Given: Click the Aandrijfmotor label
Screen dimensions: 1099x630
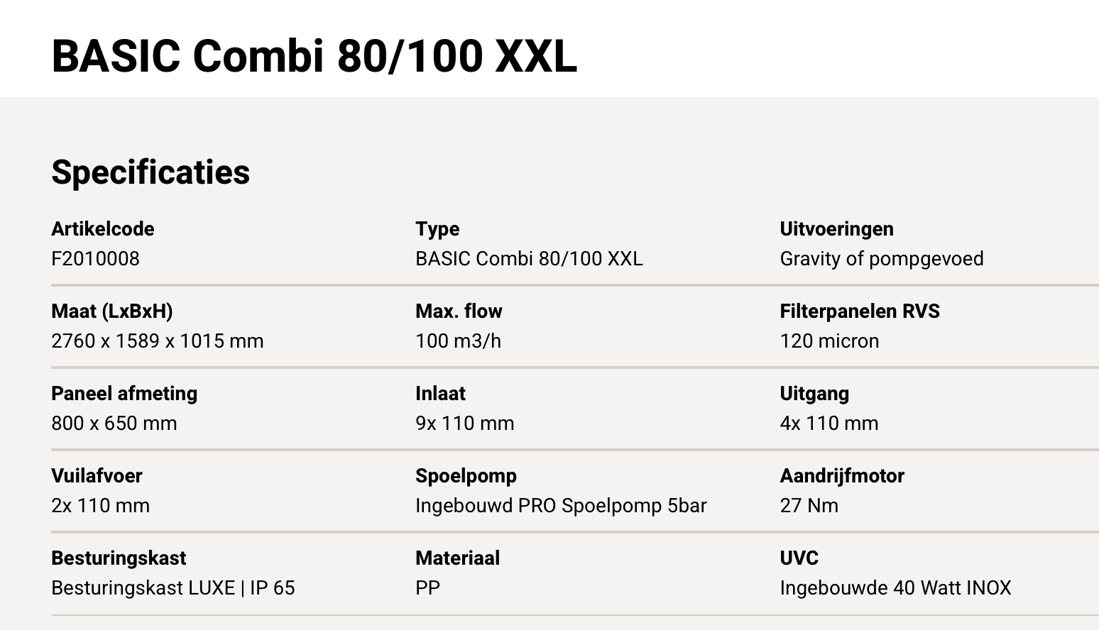Looking at the screenshot, I should [841, 475].
